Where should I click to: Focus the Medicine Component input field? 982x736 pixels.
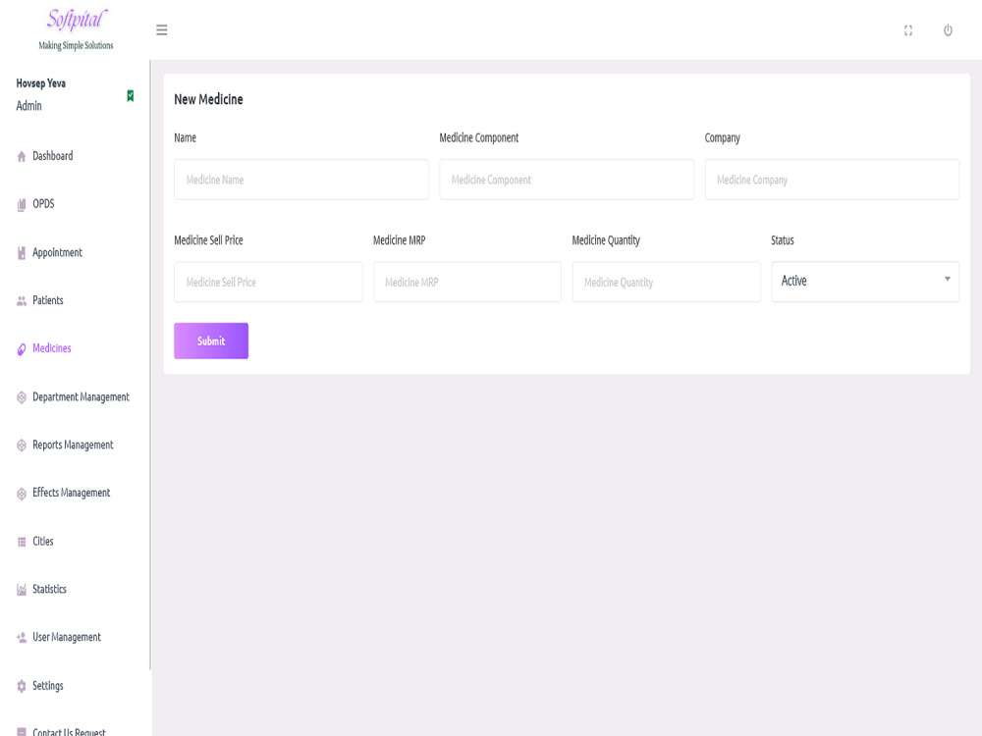click(x=567, y=180)
